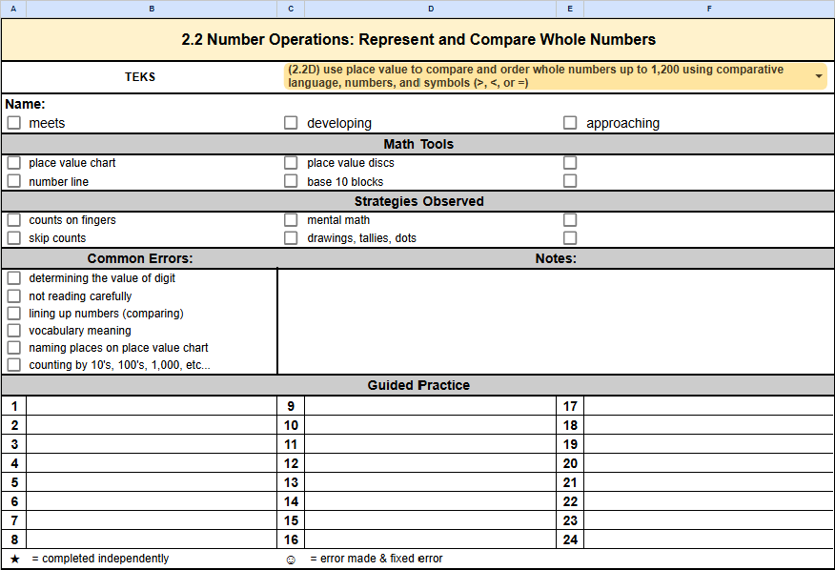
Task: Click the star symbol in the legend
Action: (x=15, y=559)
